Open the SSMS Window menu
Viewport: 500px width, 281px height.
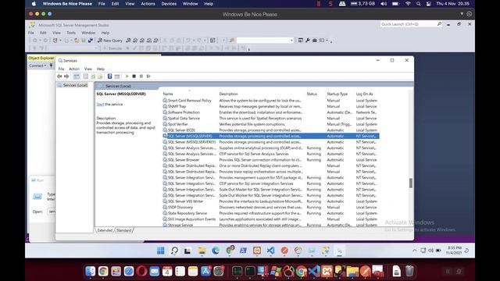88,33
